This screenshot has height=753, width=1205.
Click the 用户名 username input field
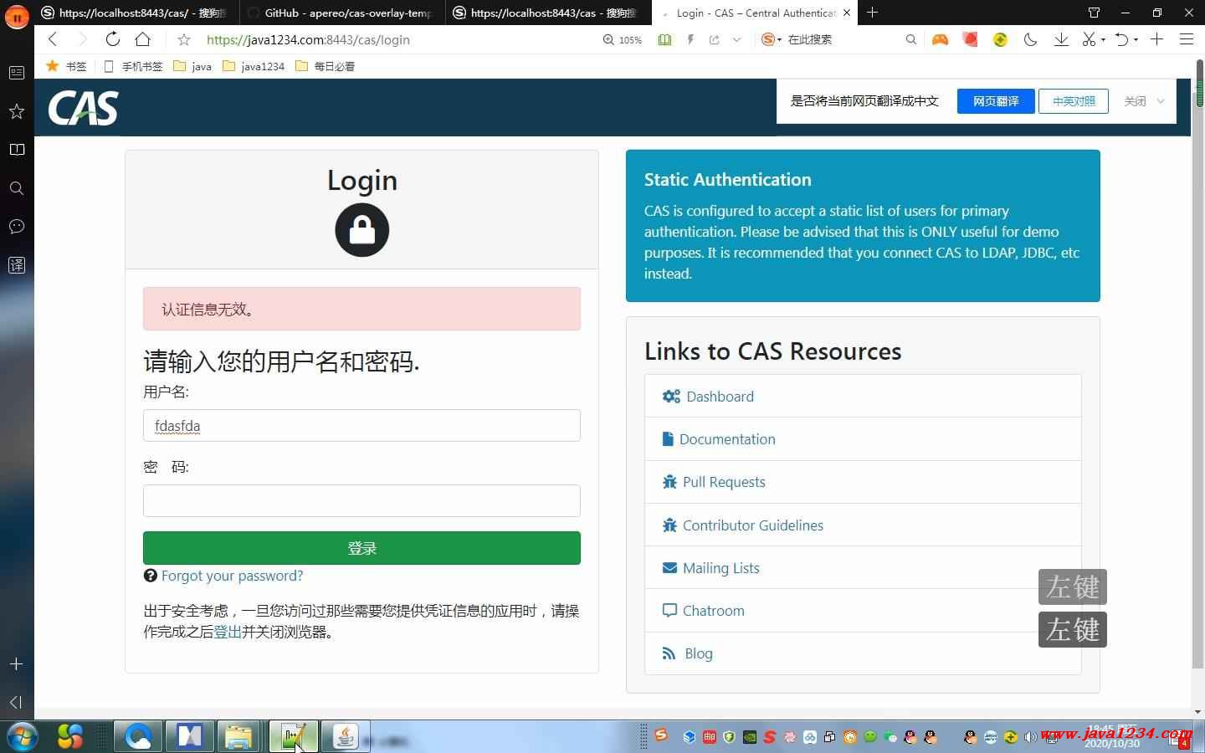pos(361,425)
